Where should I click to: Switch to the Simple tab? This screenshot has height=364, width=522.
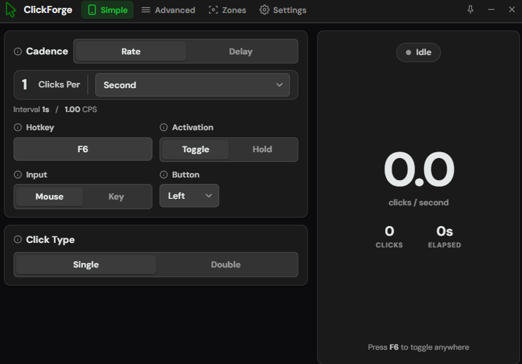click(107, 10)
